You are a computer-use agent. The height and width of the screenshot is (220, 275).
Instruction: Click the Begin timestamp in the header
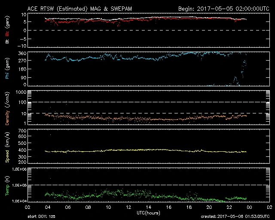point(218,8)
